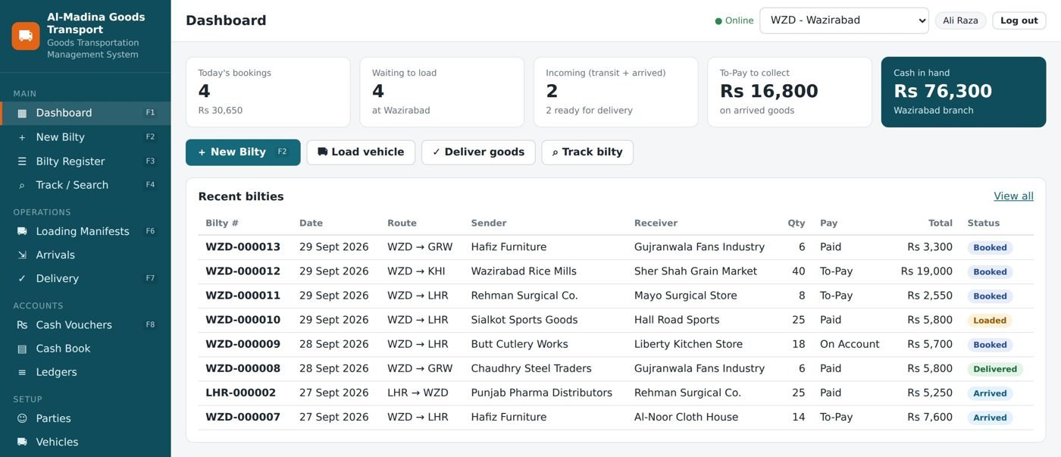This screenshot has height=457, width=1061.
Task: Open the Cash Vouchers menu item
Action: (86, 325)
